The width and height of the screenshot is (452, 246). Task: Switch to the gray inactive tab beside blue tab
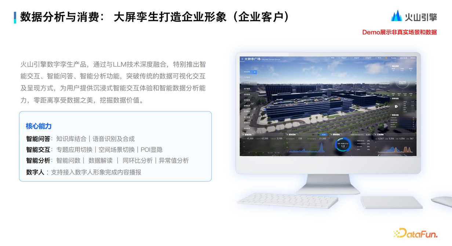[316, 135]
